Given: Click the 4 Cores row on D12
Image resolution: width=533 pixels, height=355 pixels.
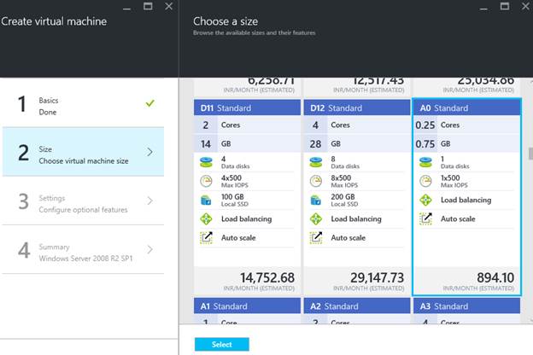Looking at the screenshot, I should [357, 125].
